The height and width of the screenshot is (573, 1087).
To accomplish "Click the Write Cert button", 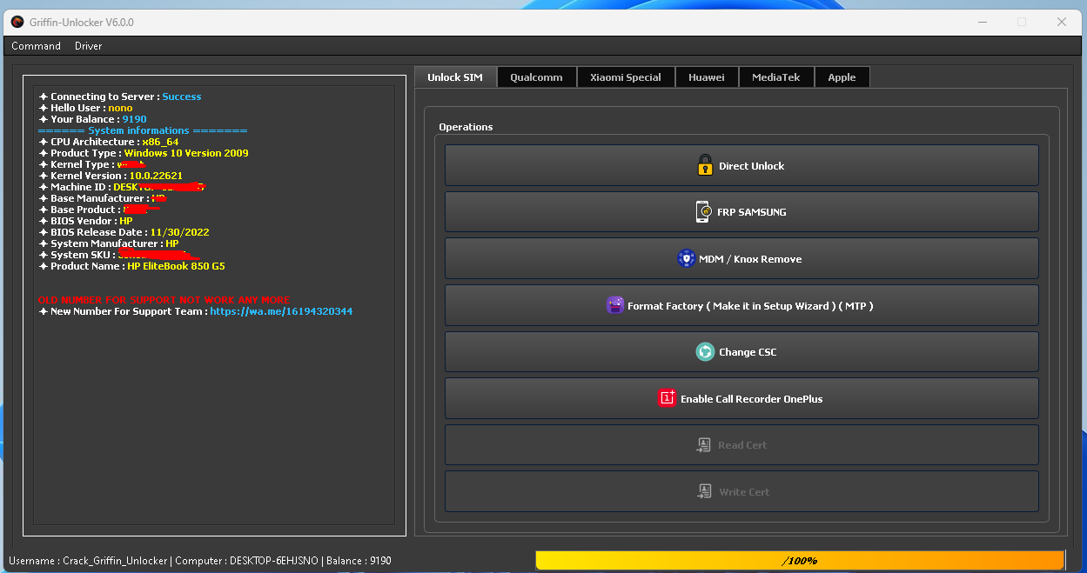I will pyautogui.click(x=741, y=492).
